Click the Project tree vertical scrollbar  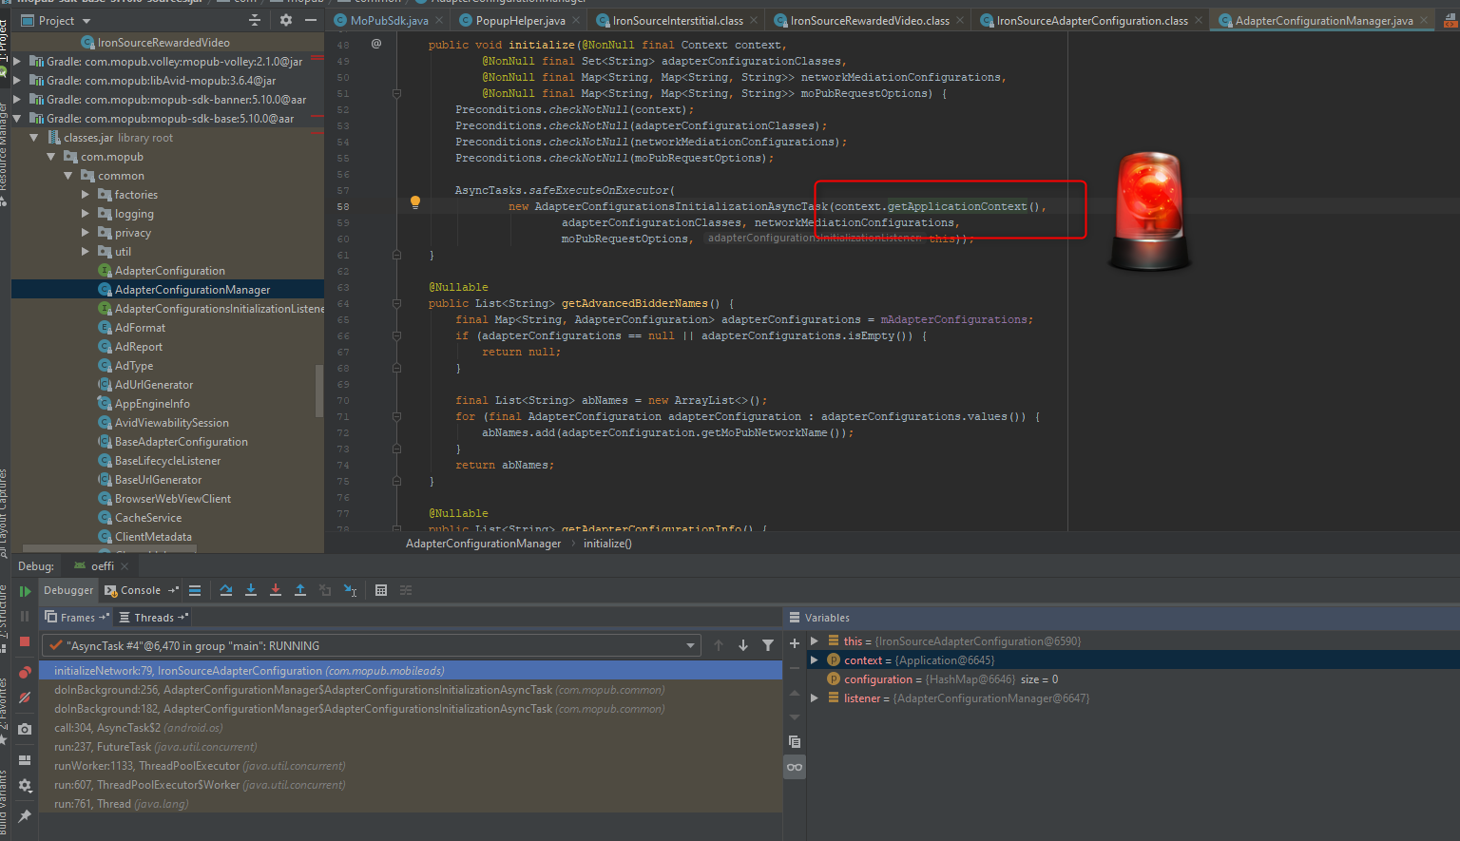point(319,390)
